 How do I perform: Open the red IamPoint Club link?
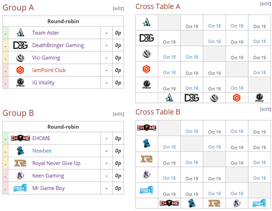49,70
